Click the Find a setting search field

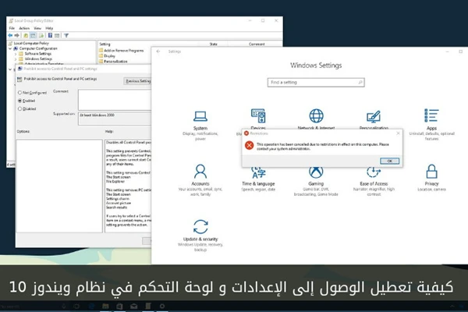tap(316, 82)
